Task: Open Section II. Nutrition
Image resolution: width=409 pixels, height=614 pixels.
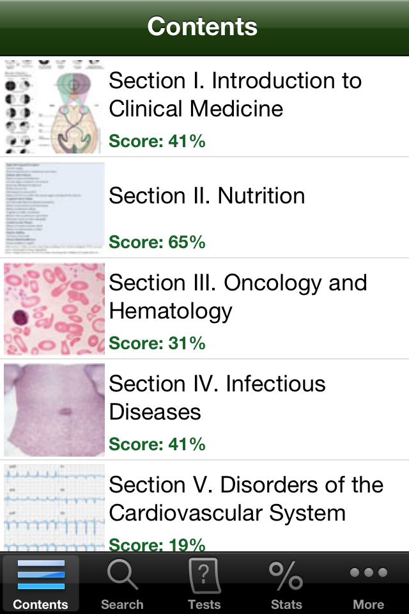Action: 204,207
